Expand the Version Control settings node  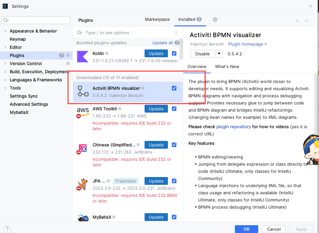pos(6,63)
